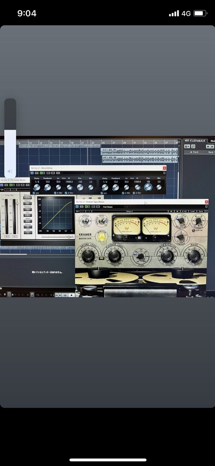Open the Track dropdown in VST Instruments panel
The image size is (215, 466).
click(x=195, y=152)
